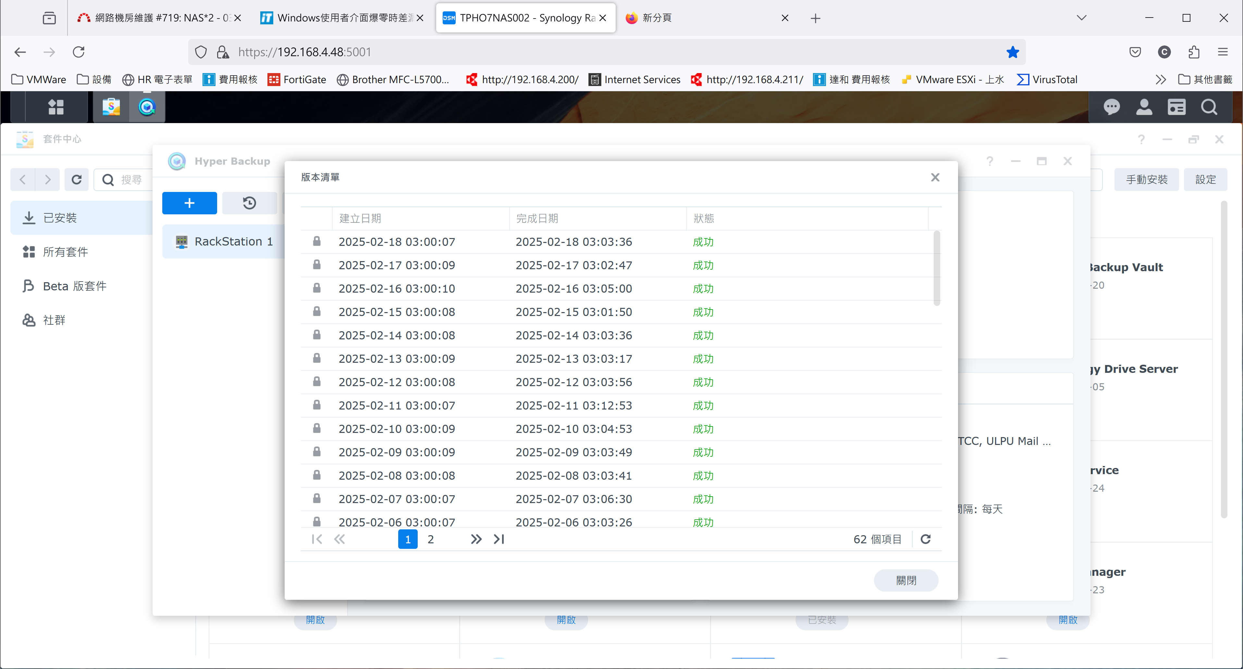Click the DSM search magnifier icon
The width and height of the screenshot is (1243, 669).
click(x=1209, y=107)
